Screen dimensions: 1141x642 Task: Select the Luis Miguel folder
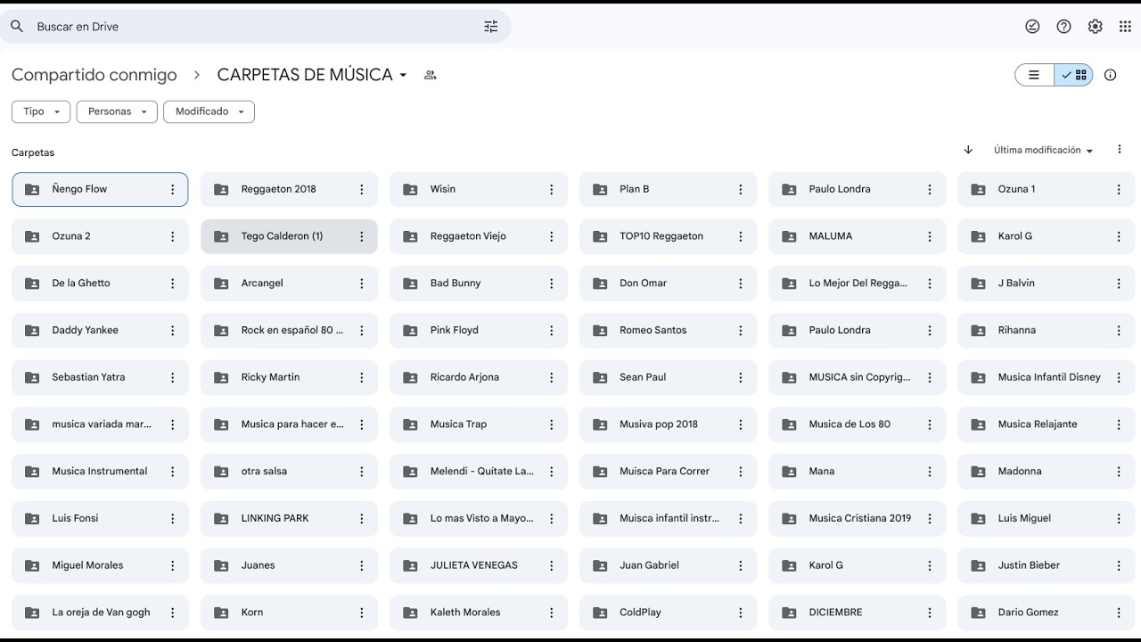(1047, 518)
